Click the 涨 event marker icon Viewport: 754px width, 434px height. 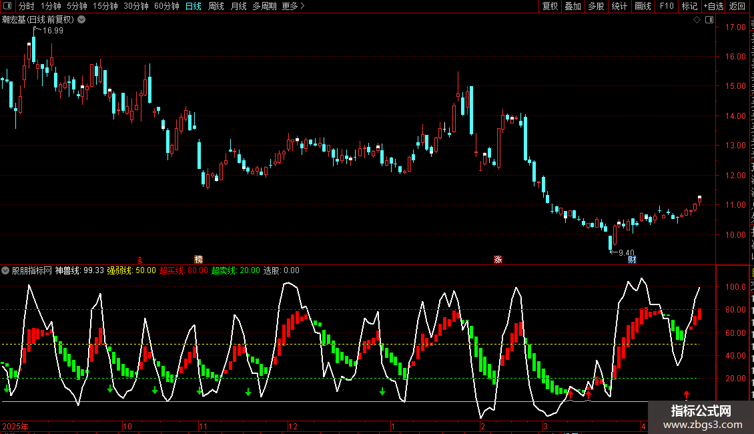498,259
